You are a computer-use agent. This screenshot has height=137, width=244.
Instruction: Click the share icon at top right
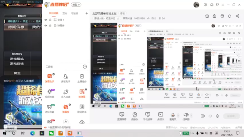237,16
